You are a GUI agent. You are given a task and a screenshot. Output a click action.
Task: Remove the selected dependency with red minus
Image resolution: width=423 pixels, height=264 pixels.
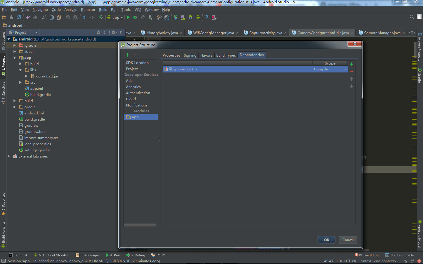pos(352,71)
